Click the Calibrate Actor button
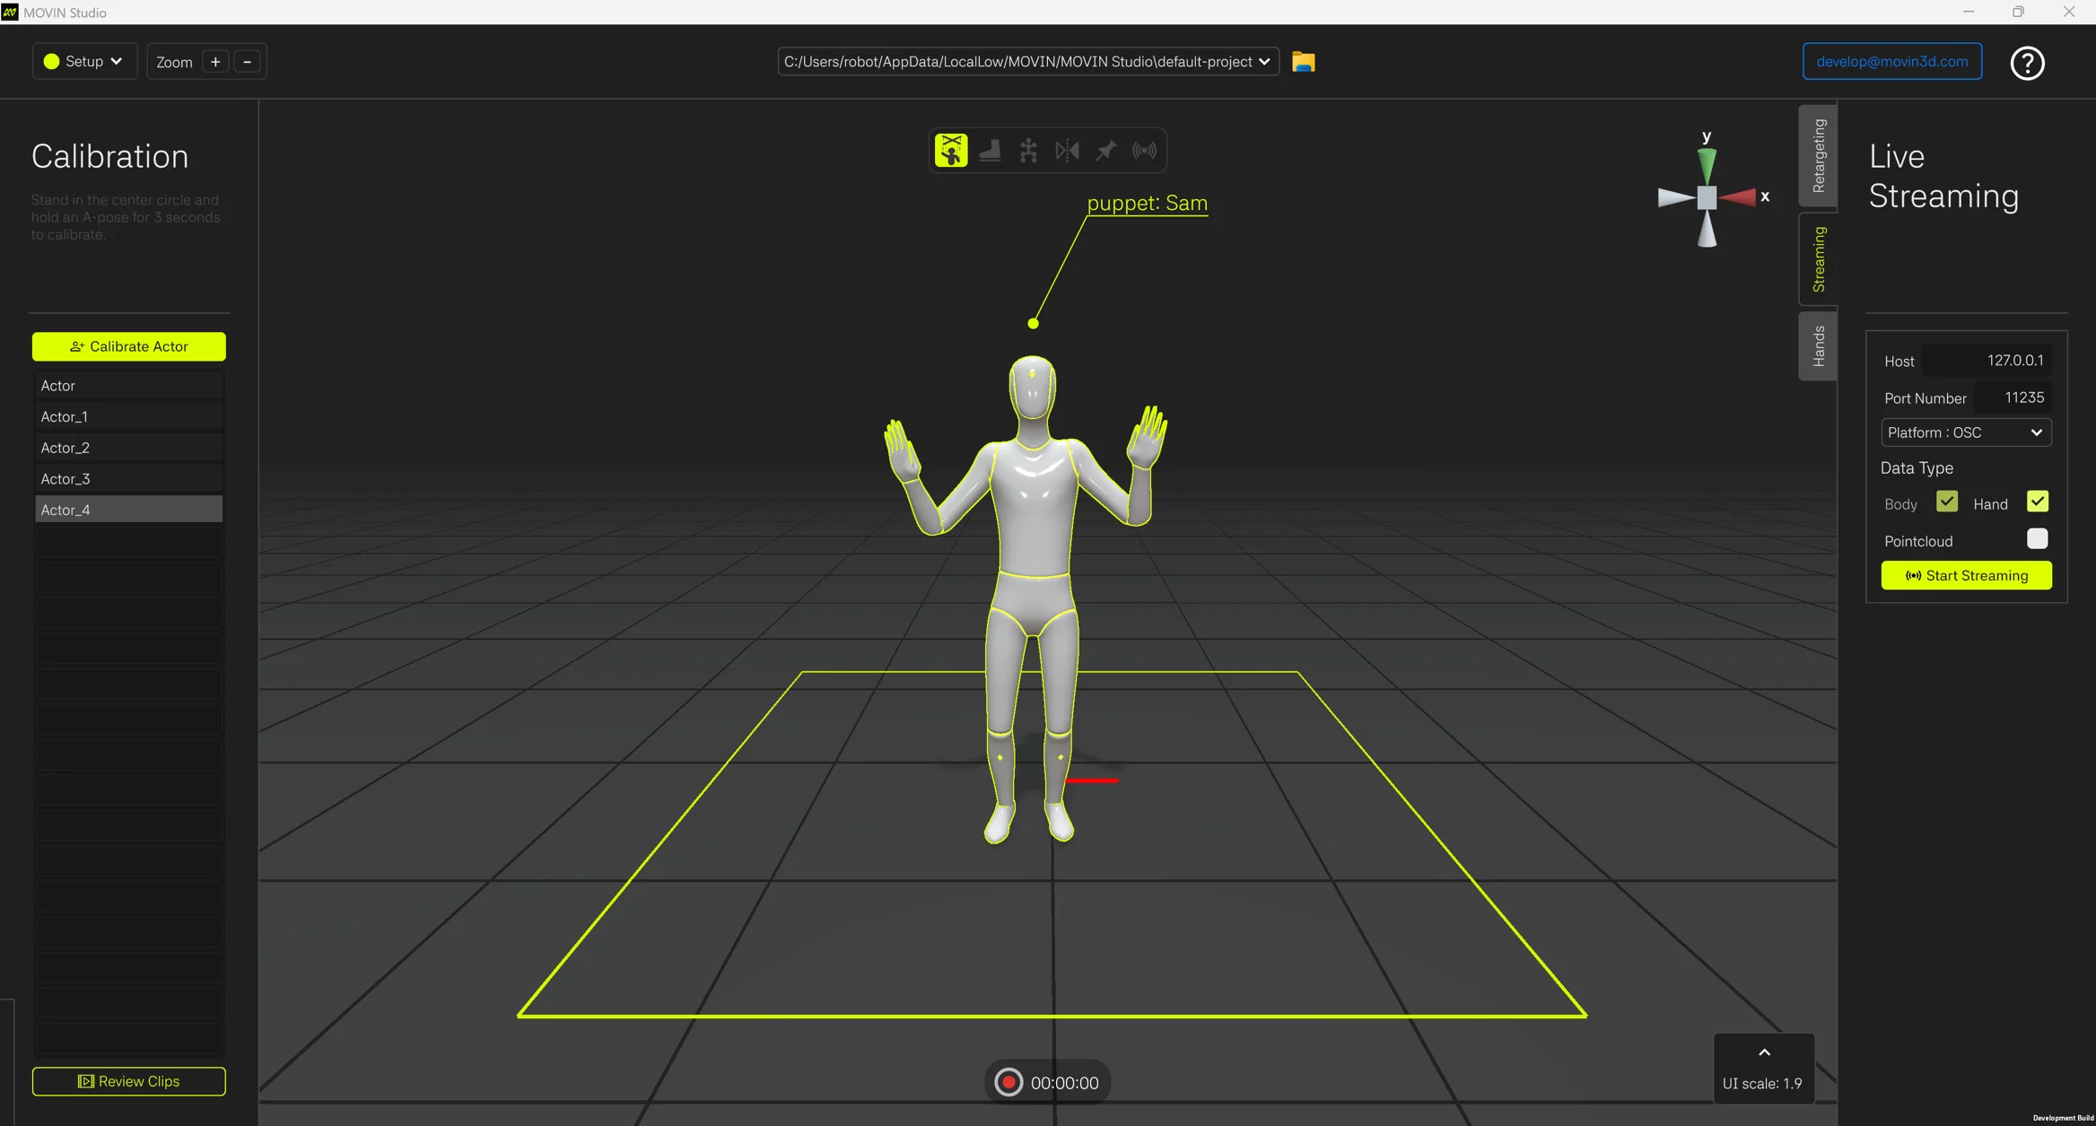2096x1126 pixels. point(128,346)
